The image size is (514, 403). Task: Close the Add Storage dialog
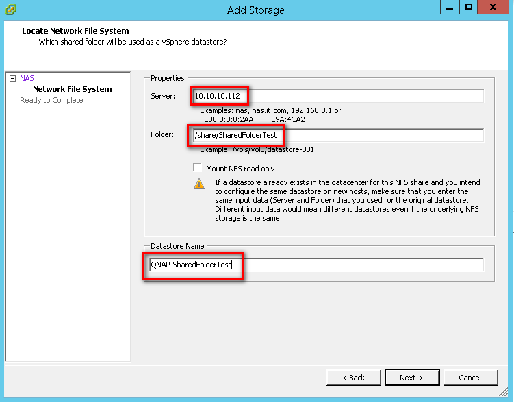493,7
